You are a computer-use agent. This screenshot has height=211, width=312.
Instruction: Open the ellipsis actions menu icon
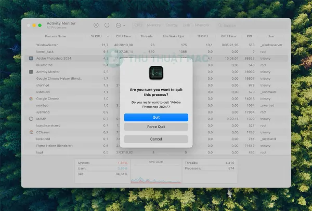118,25
